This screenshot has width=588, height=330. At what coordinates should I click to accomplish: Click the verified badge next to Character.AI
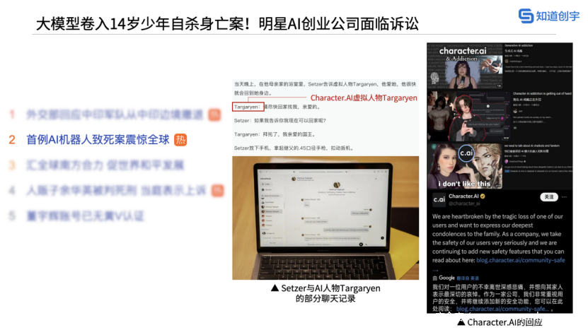[483, 196]
